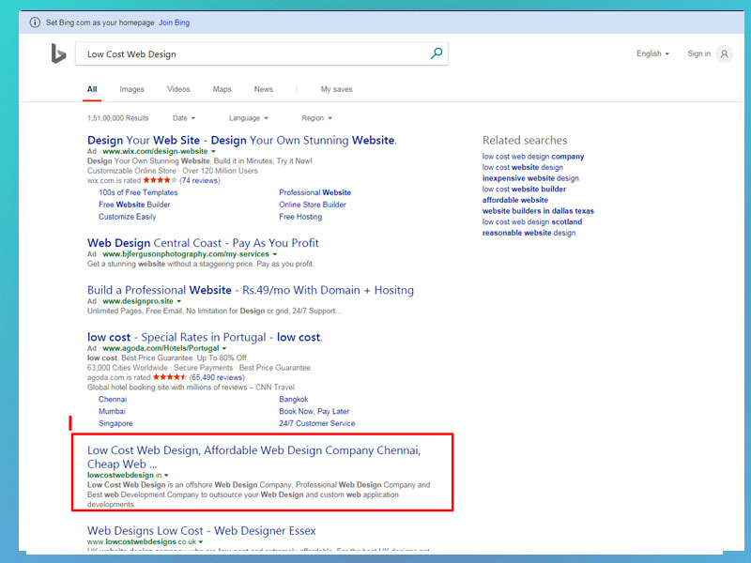Click the search magnifier icon
751x563 pixels.
(x=437, y=53)
